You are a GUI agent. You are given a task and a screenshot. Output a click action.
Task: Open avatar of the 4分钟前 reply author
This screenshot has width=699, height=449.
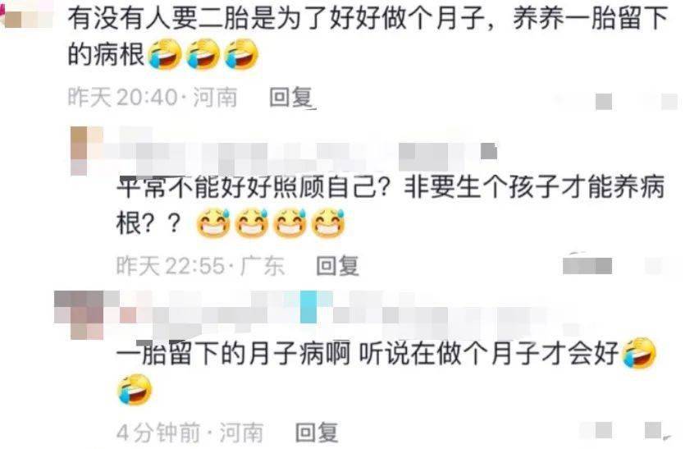tap(80, 314)
